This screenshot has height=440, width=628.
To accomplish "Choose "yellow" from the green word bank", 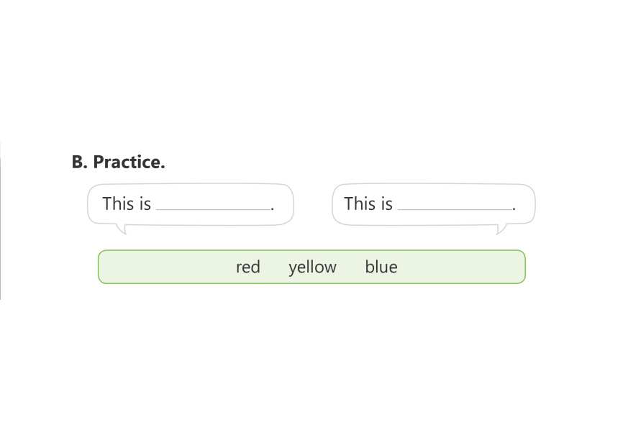I will click(312, 267).
